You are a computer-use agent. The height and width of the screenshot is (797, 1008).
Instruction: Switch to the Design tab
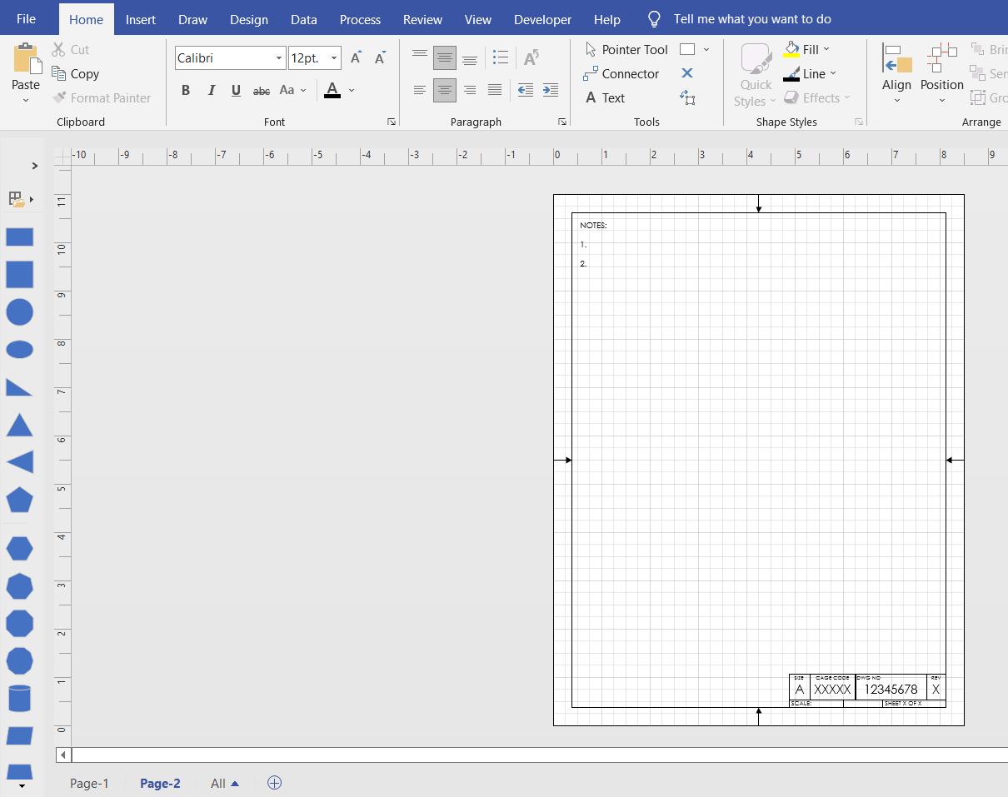point(249,19)
